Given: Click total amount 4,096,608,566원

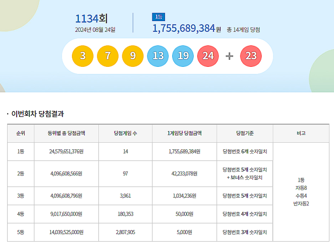Looking at the screenshot, I should tap(66, 174).
